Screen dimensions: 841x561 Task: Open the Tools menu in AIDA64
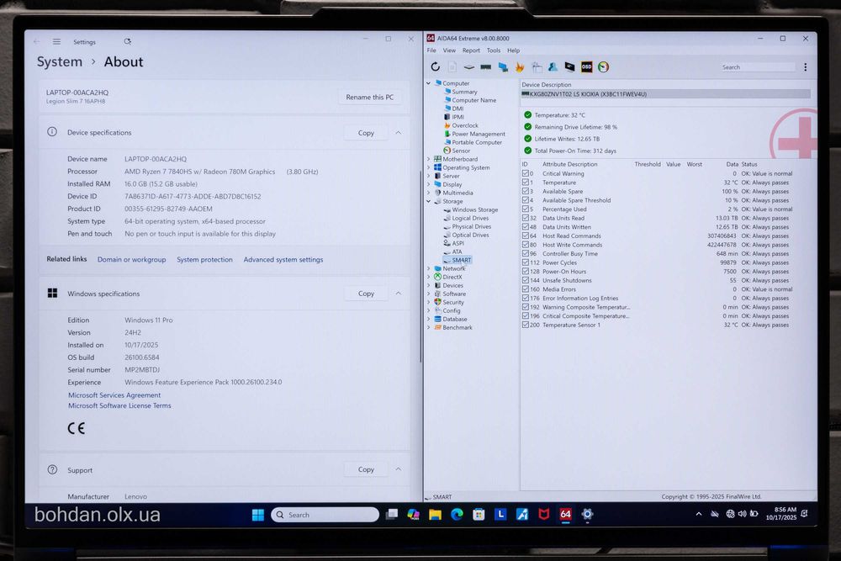[x=494, y=50]
